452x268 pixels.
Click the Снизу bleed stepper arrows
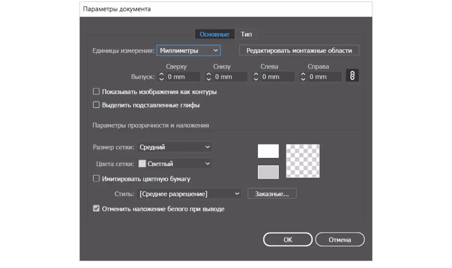(x=208, y=77)
